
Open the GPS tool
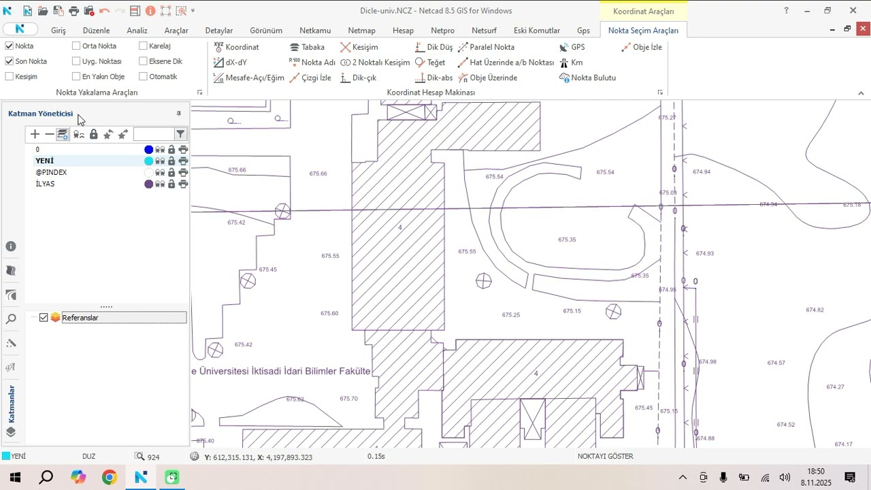[572, 47]
